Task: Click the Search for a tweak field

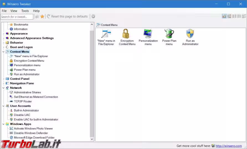Action: coord(17,17)
